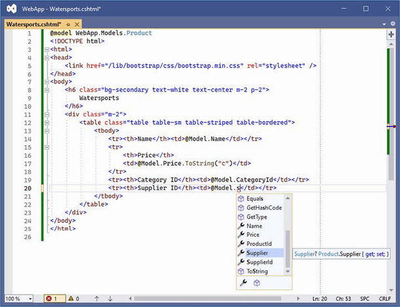Select GetHashCode in the completion list
Image resolution: width=400 pixels, height=307 pixels.
pos(260,208)
